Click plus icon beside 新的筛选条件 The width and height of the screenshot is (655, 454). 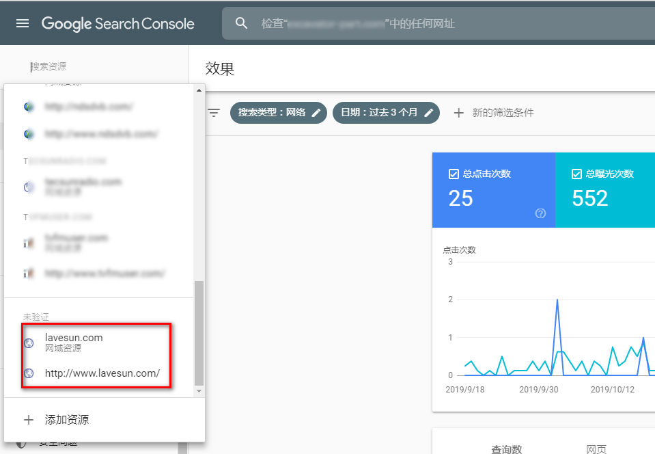tap(459, 112)
